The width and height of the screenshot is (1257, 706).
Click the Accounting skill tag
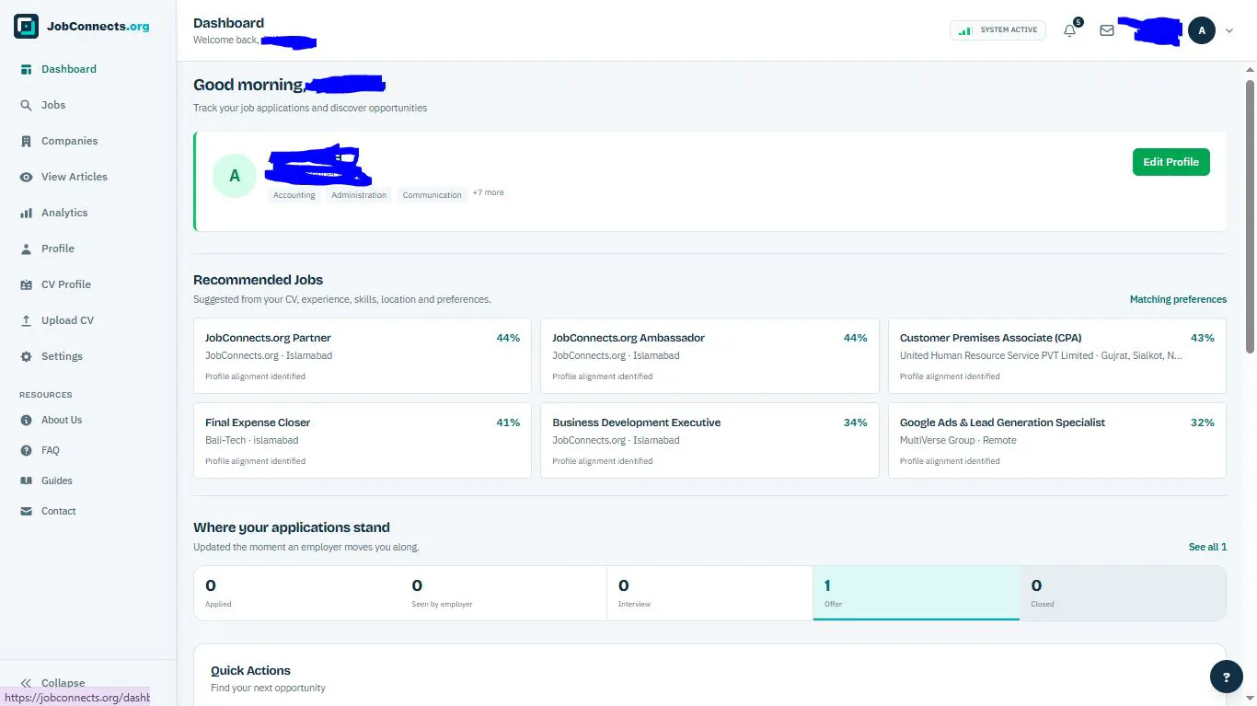[x=294, y=195]
